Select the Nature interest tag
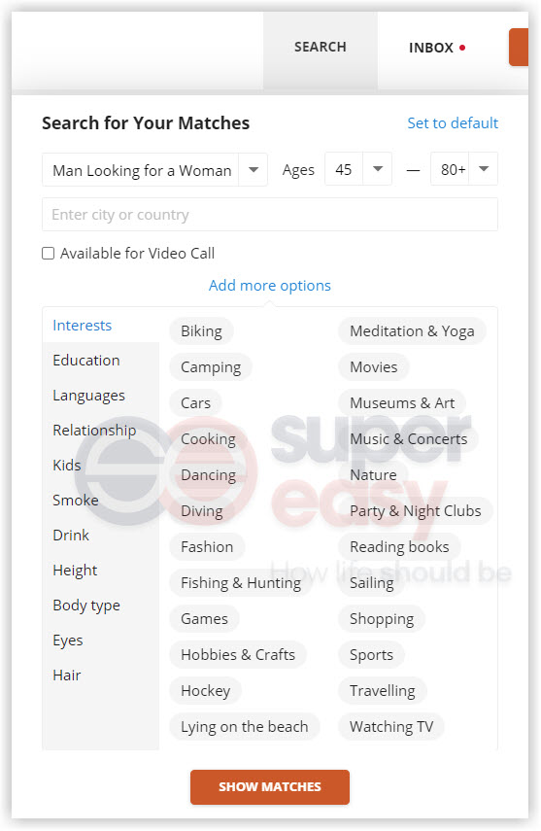Viewport: 541px width, 831px height. pos(373,475)
